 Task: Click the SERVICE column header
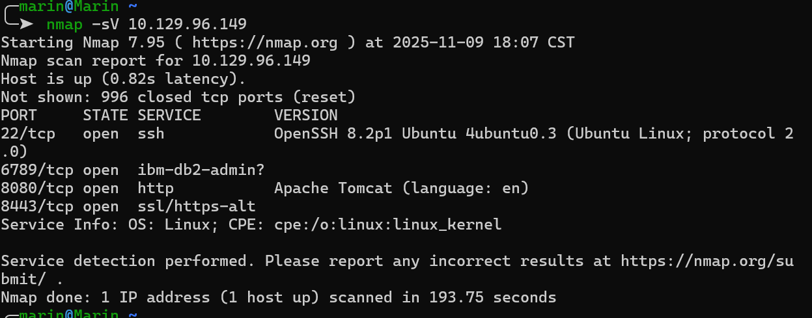169,116
